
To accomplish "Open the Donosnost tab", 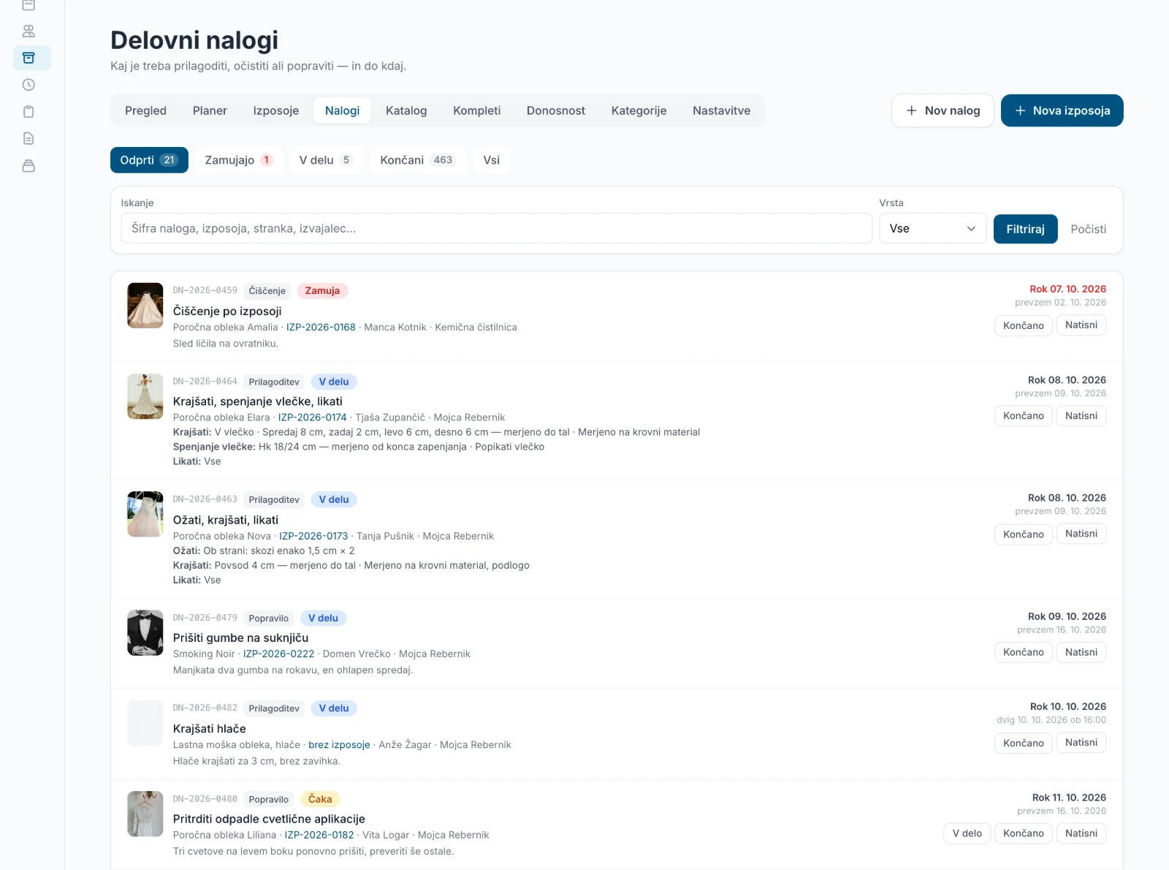I will pyautogui.click(x=555, y=110).
